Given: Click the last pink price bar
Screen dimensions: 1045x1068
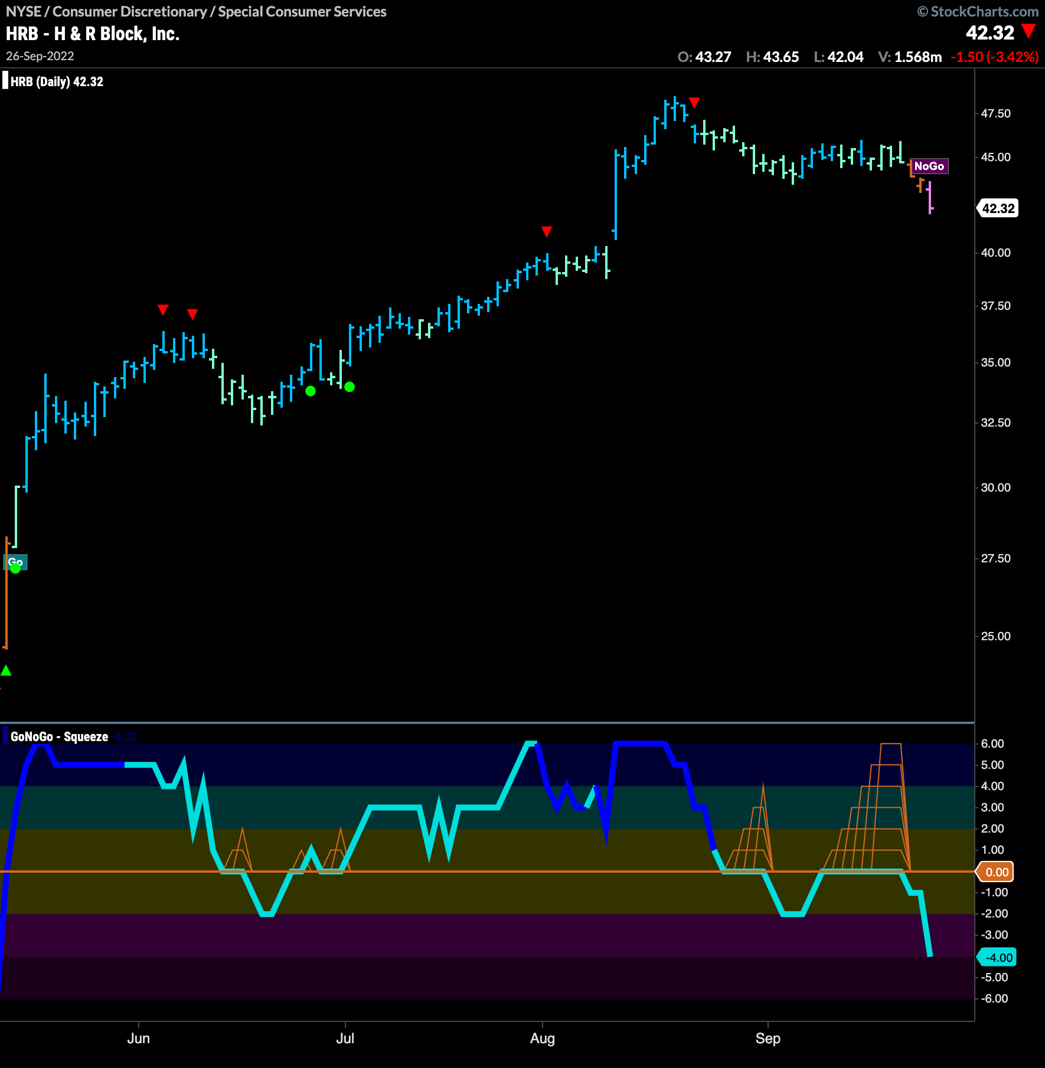Looking at the screenshot, I should pyautogui.click(x=930, y=198).
